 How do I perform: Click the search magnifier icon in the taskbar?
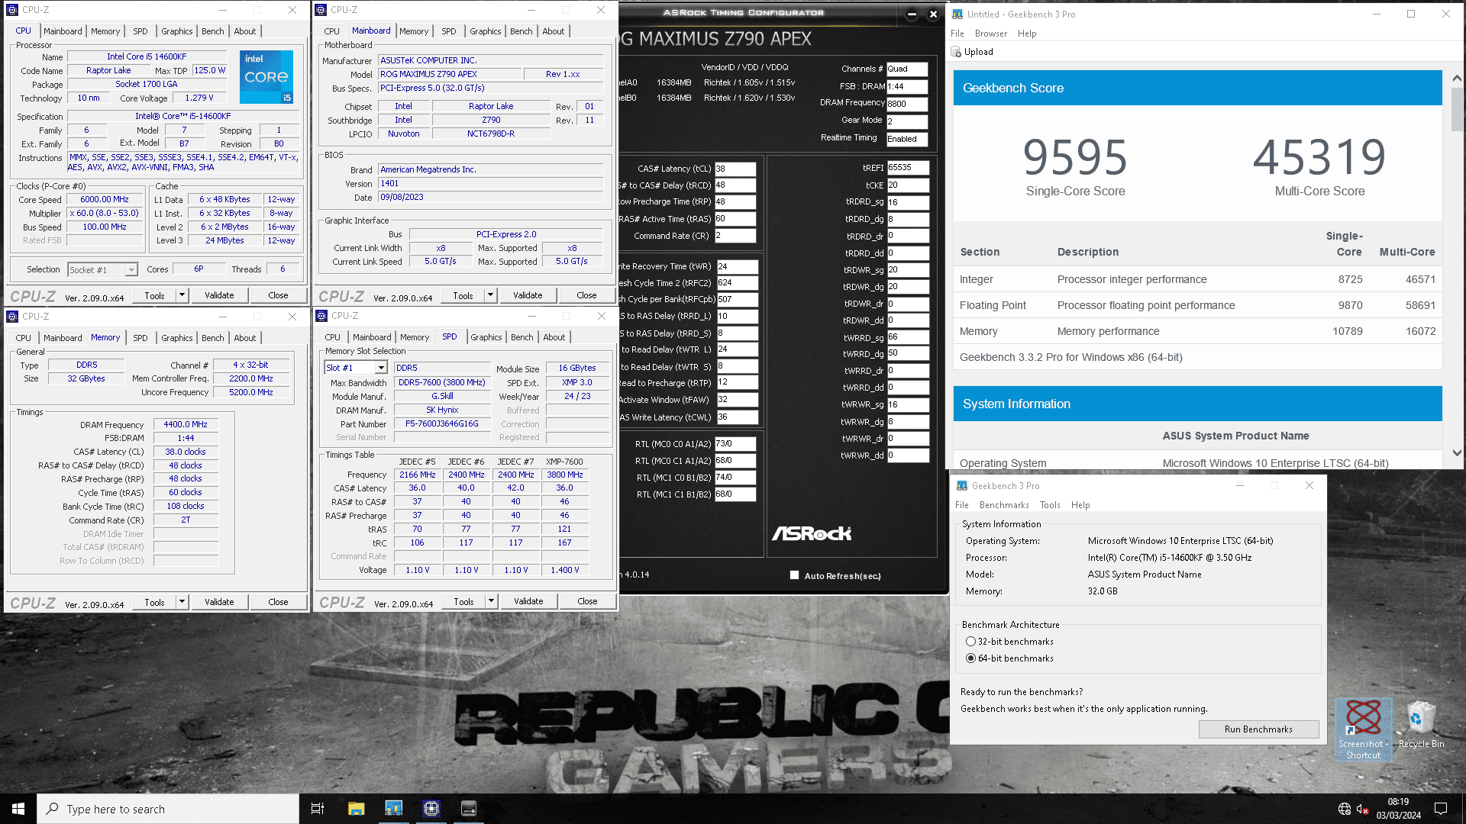coord(52,809)
